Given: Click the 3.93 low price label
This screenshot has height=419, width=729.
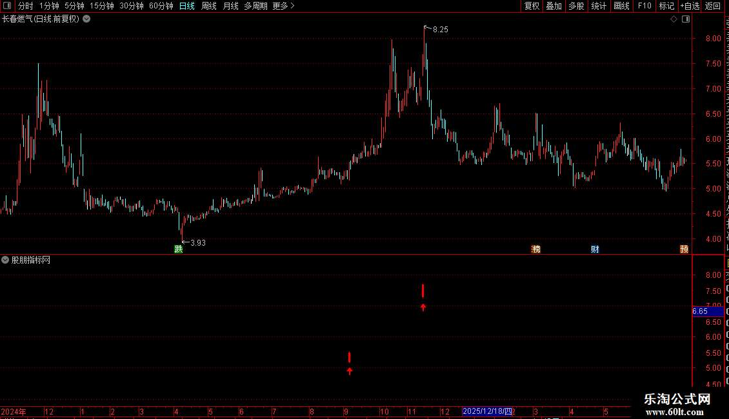Looking at the screenshot, I should tap(198, 242).
